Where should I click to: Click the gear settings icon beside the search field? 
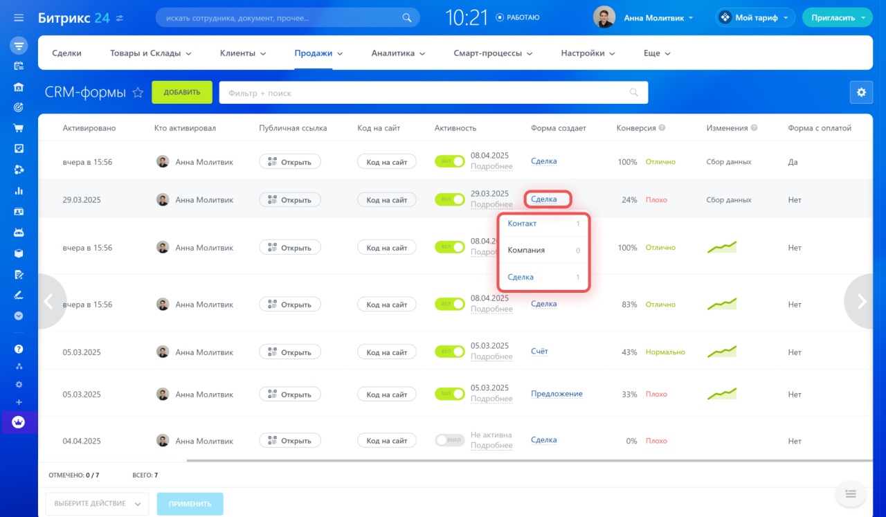coord(860,92)
